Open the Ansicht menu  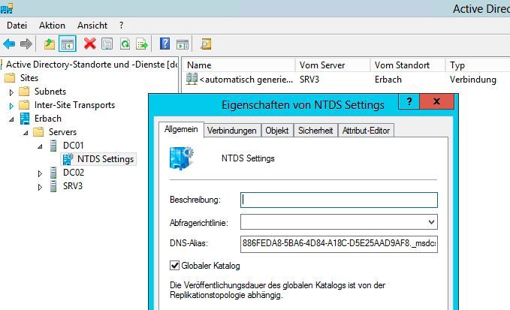pyautogui.click(x=92, y=26)
